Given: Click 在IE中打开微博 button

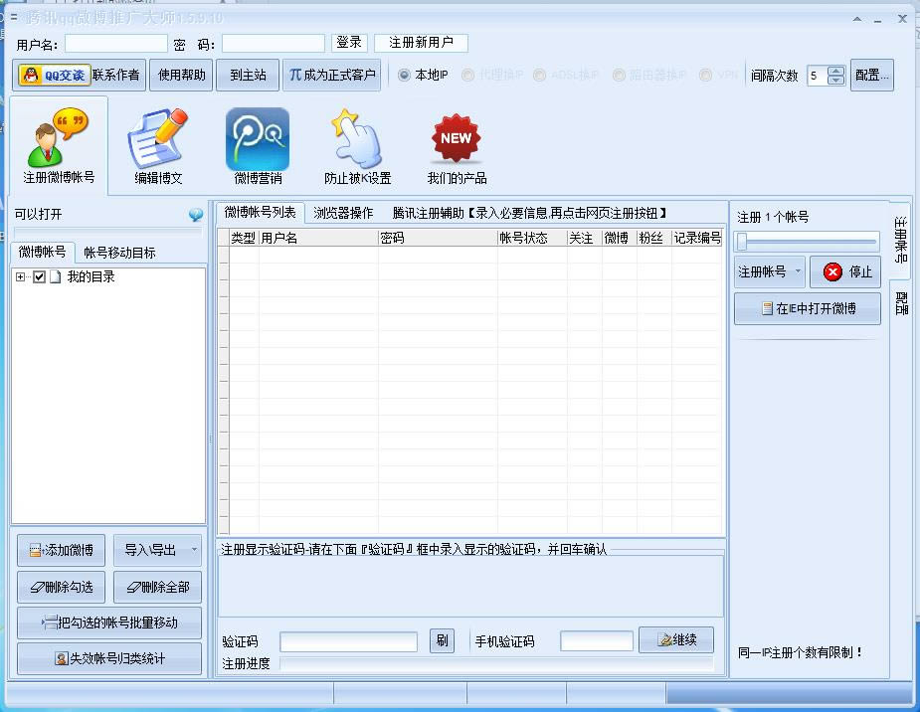Looking at the screenshot, I should click(808, 308).
